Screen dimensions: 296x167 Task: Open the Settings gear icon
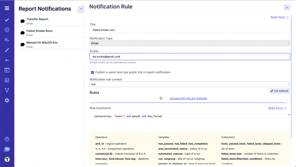(x=7, y=100)
